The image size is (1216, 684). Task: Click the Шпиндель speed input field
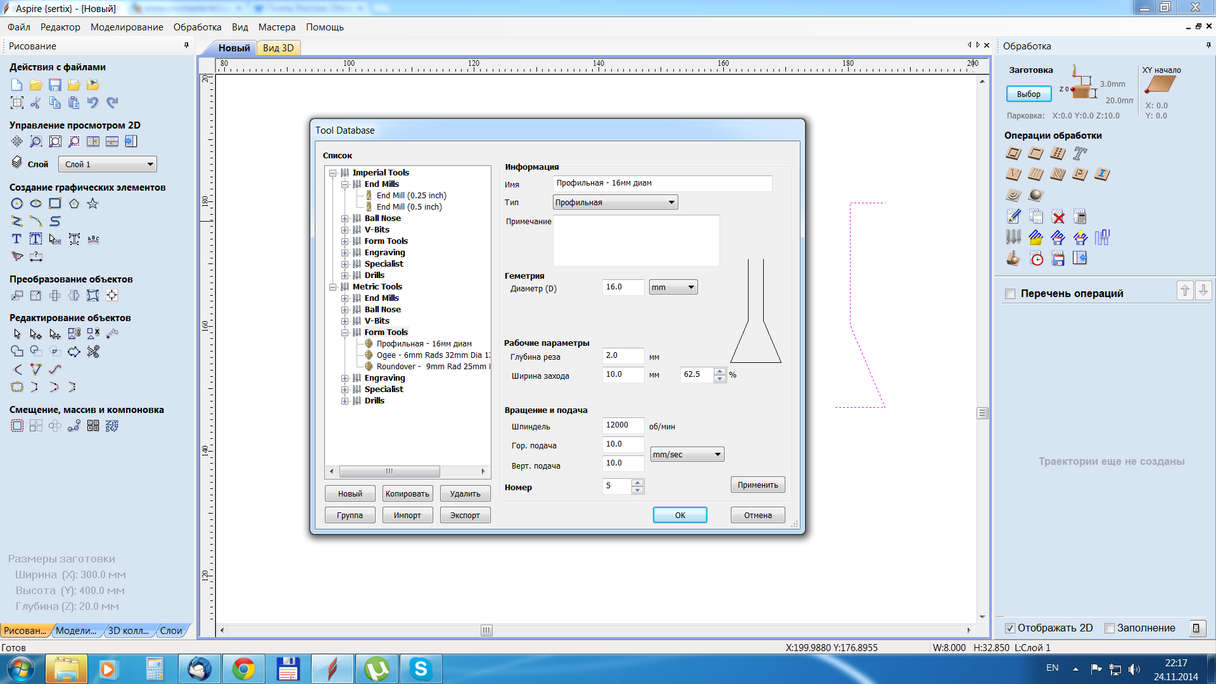623,426
